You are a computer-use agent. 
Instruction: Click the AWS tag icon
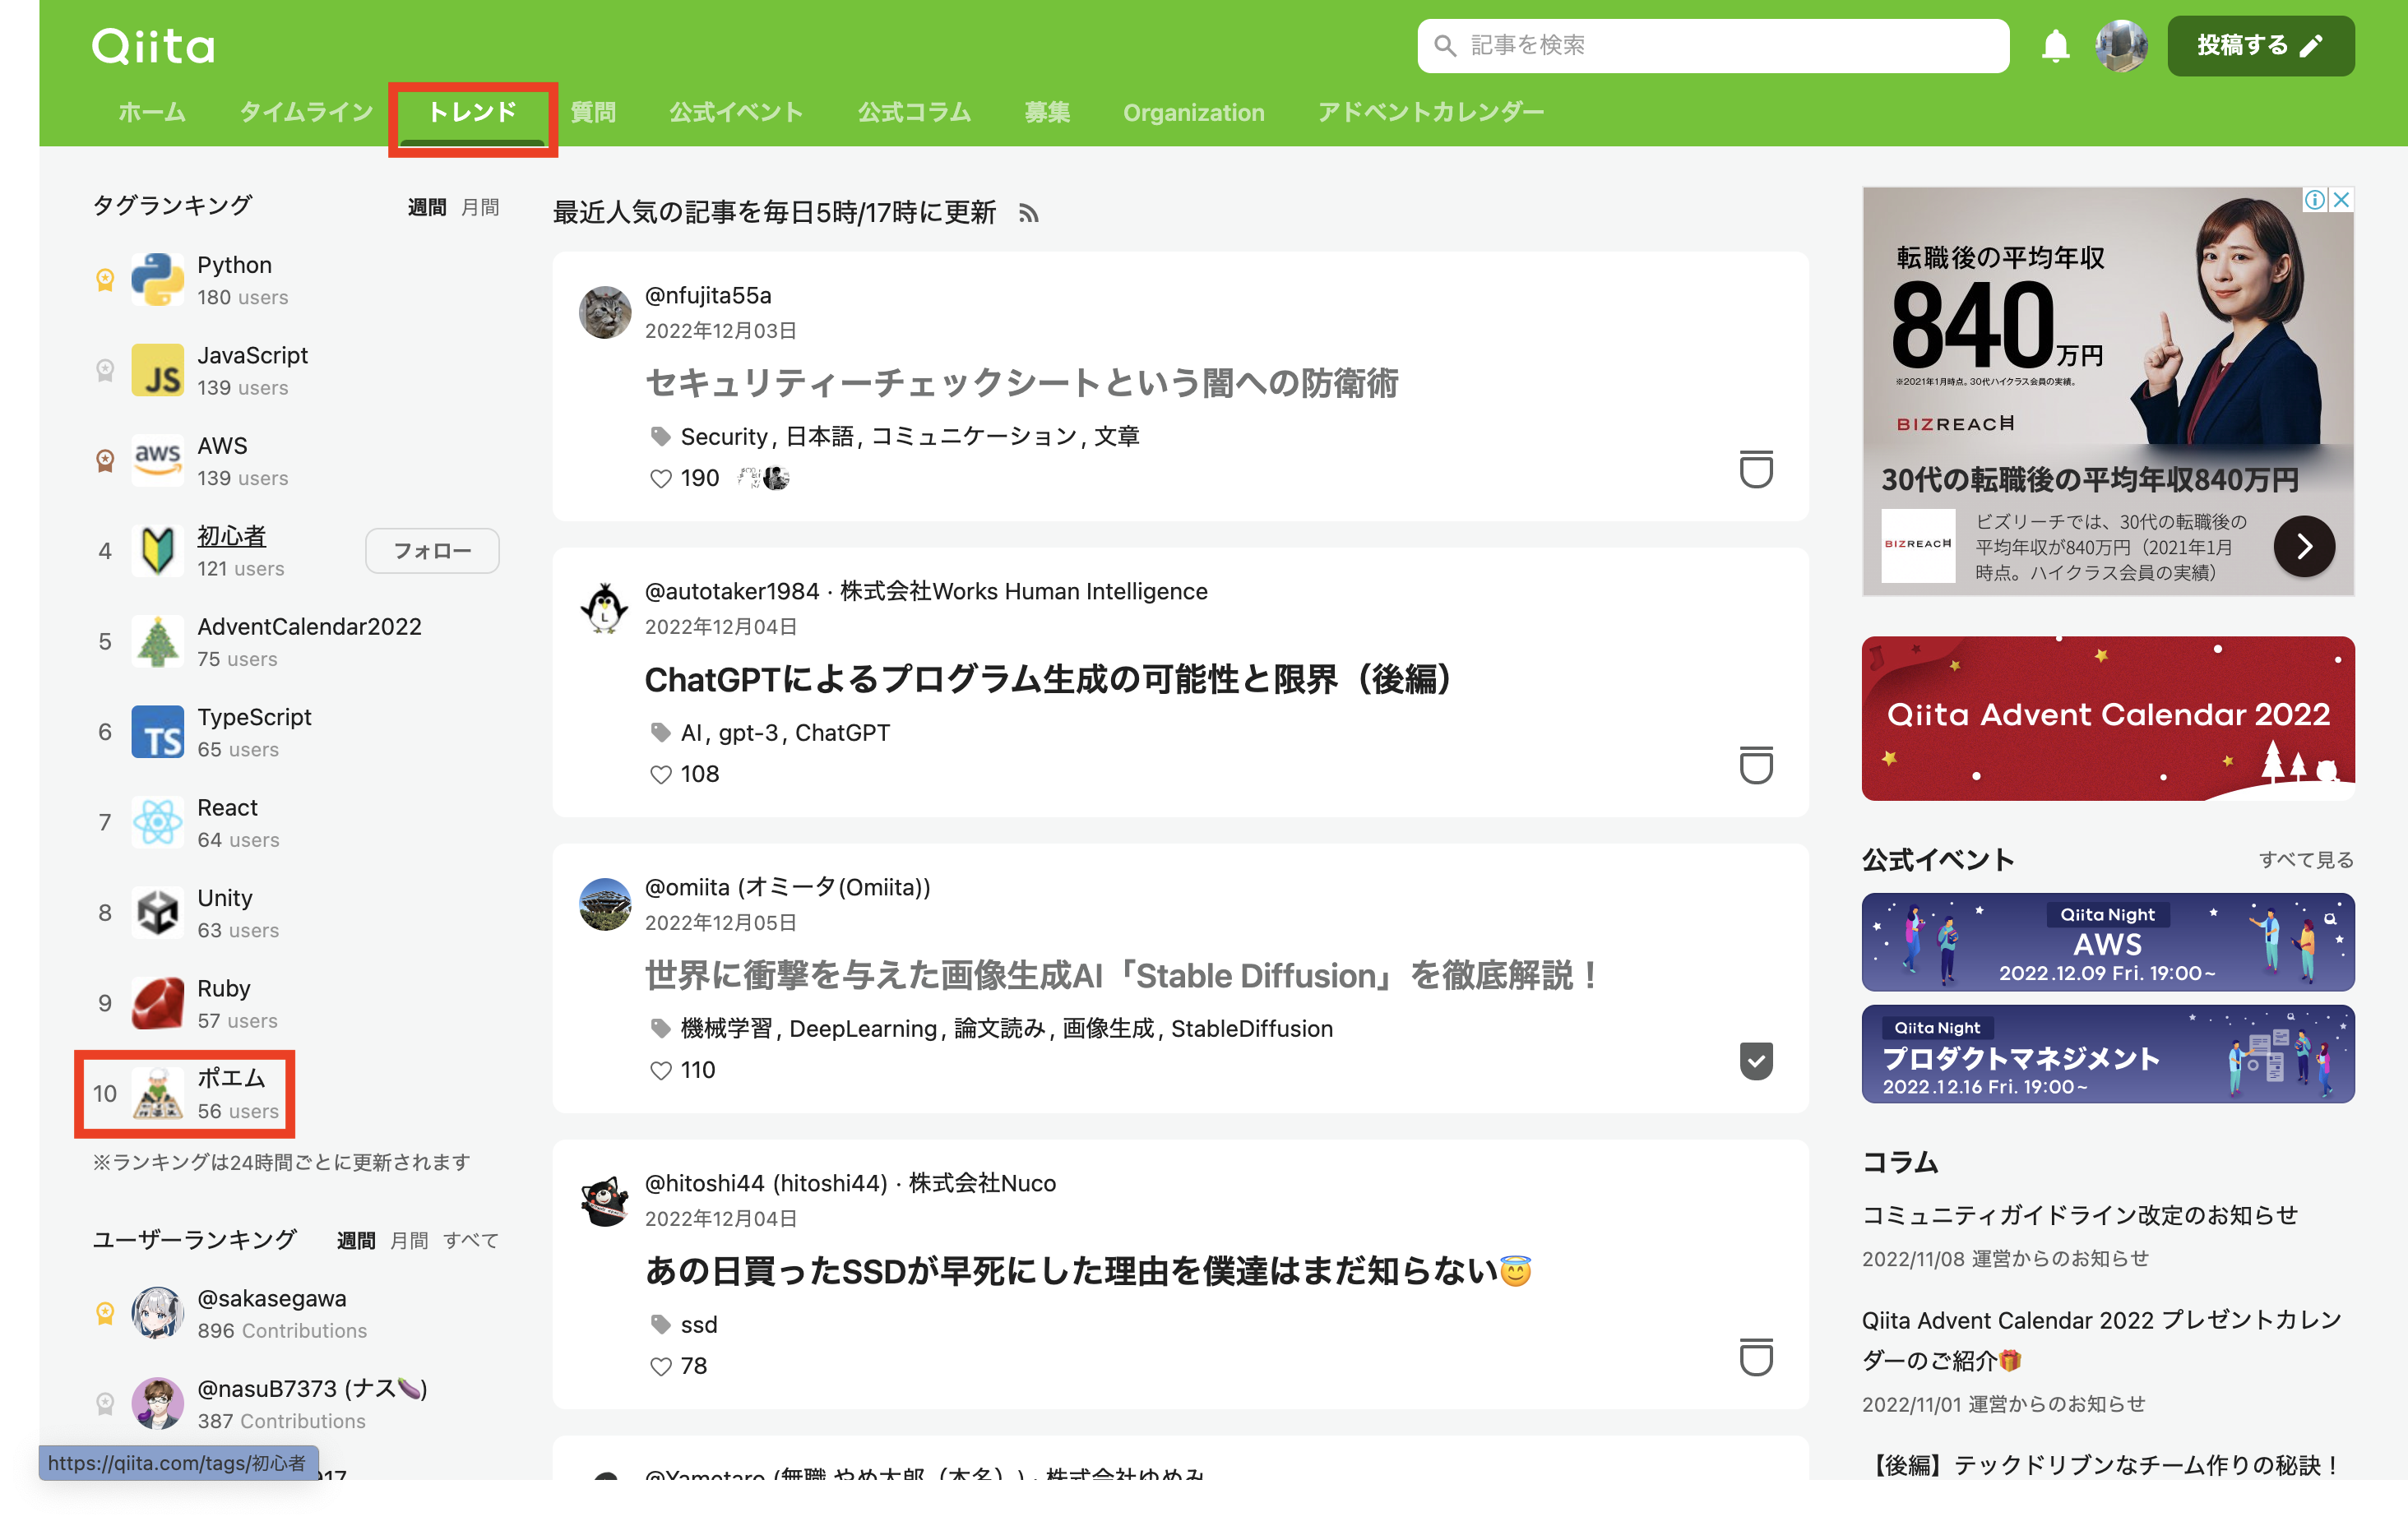(157, 460)
